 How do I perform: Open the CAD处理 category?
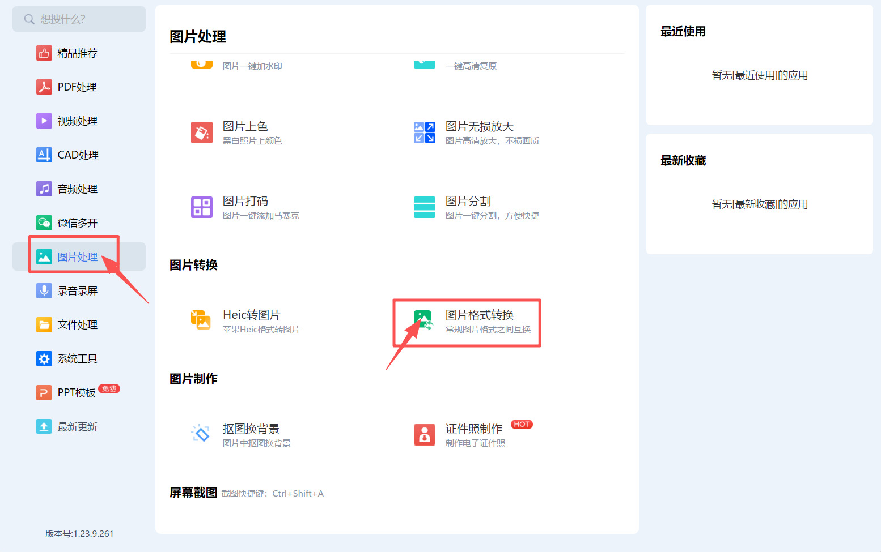tap(78, 155)
